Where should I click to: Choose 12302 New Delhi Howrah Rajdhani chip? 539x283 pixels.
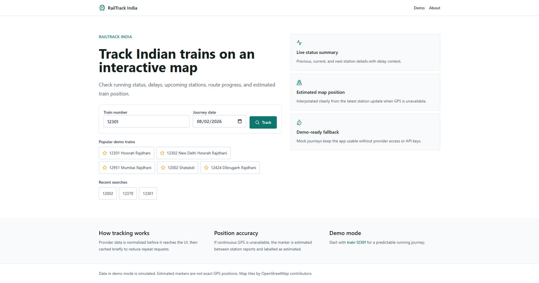click(x=193, y=153)
